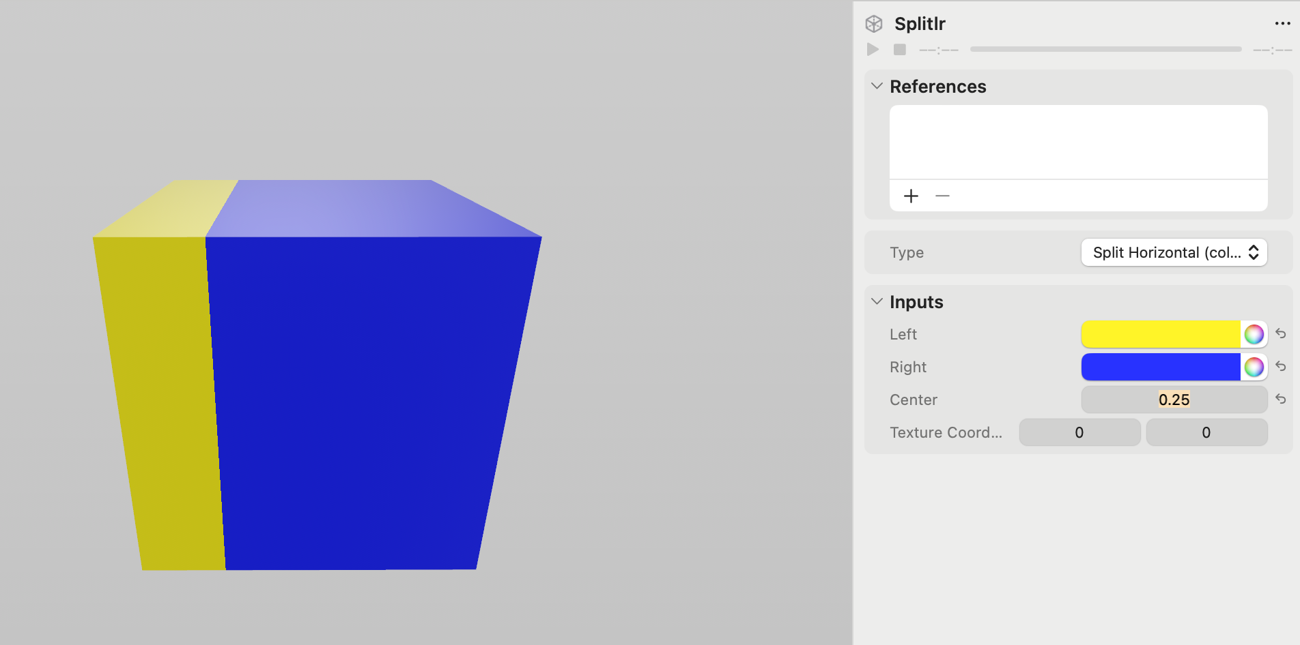The image size is (1300, 645).
Task: Stop the shader preview
Action: (899, 49)
